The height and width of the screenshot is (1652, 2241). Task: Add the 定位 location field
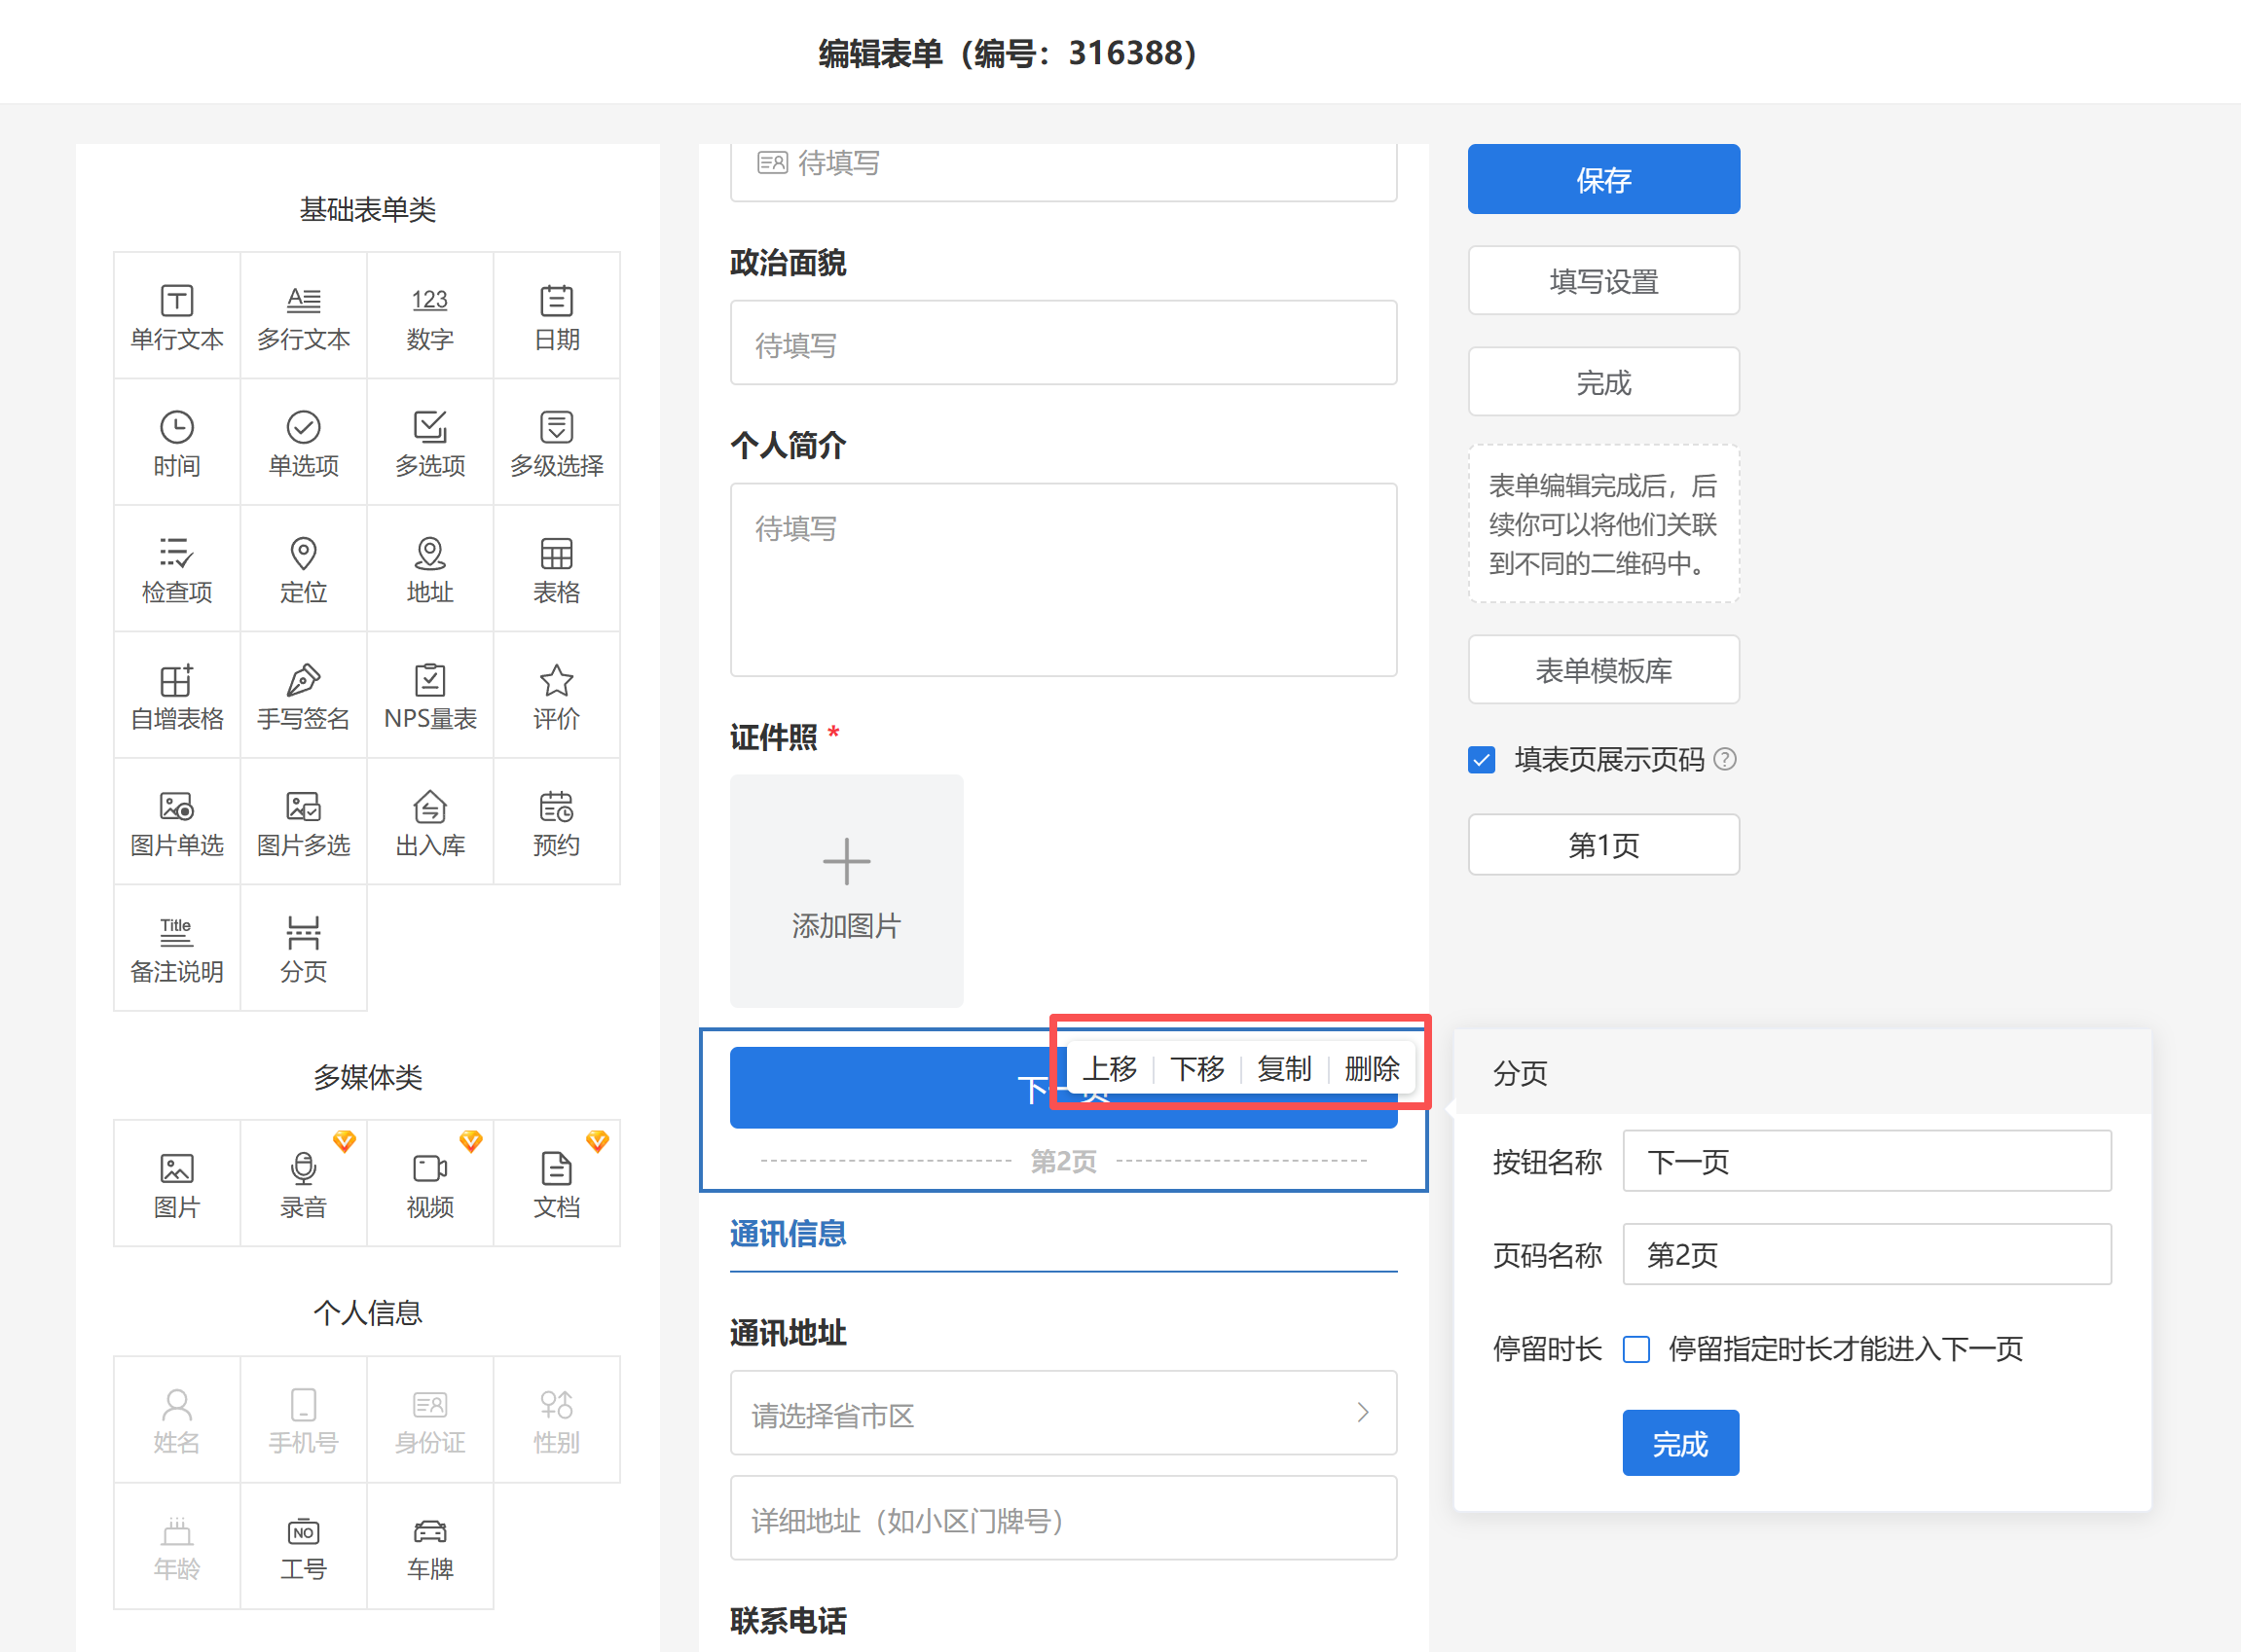pos(303,569)
